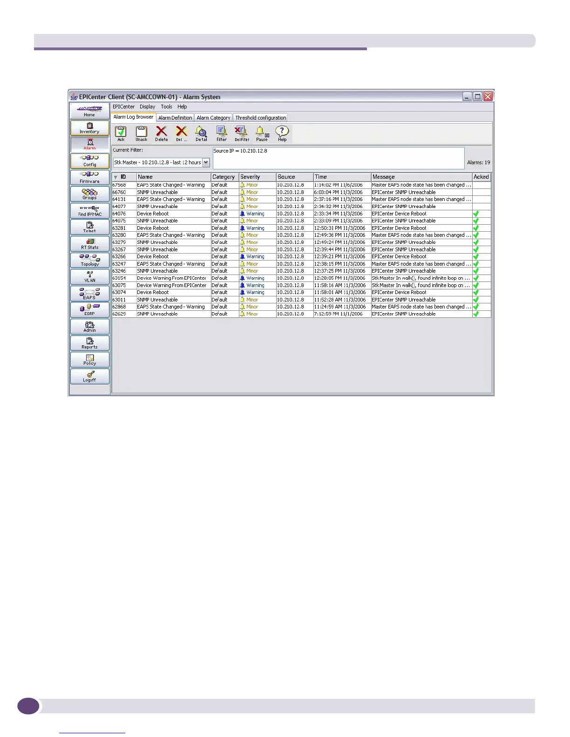Open Help from the toolbar icon
The height and width of the screenshot is (737, 570).
pyautogui.click(x=282, y=134)
